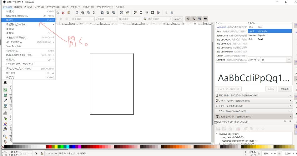Click the Paste clipboard icon
The image size is (297, 156).
[69, 12]
